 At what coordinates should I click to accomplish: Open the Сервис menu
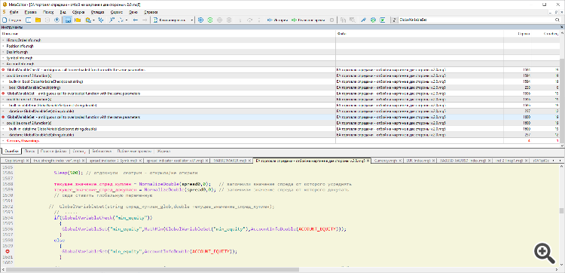116,12
